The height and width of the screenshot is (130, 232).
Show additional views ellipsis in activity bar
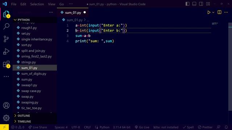pos(6,77)
